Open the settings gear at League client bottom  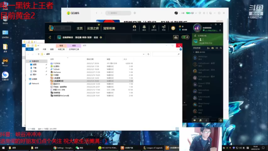tap(221, 120)
